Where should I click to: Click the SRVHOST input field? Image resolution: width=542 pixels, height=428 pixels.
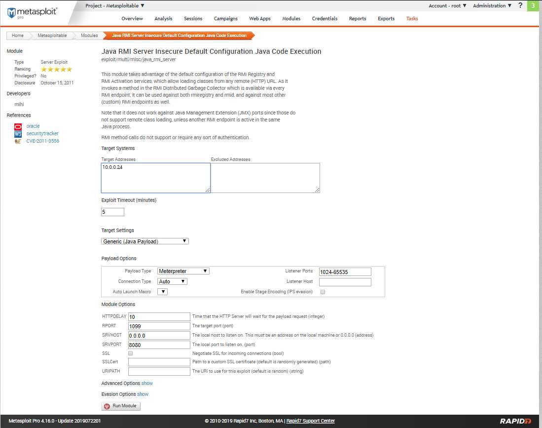(159, 335)
